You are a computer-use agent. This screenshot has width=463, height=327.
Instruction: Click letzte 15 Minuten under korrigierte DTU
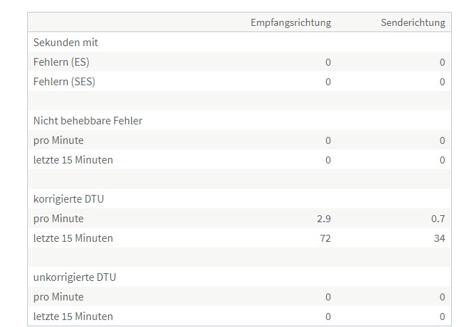tap(73, 238)
